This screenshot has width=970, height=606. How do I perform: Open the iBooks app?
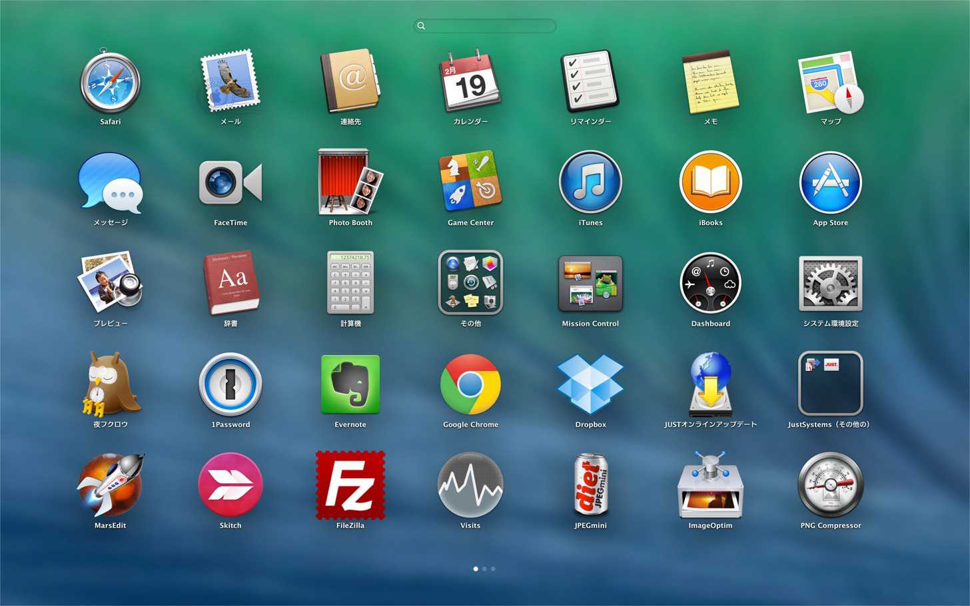710,182
